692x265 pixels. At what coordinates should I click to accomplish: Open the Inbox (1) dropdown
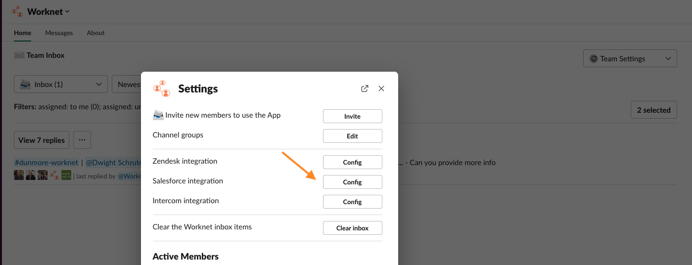click(x=61, y=85)
